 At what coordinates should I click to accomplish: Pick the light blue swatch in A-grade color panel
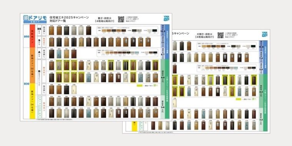(137, 53)
